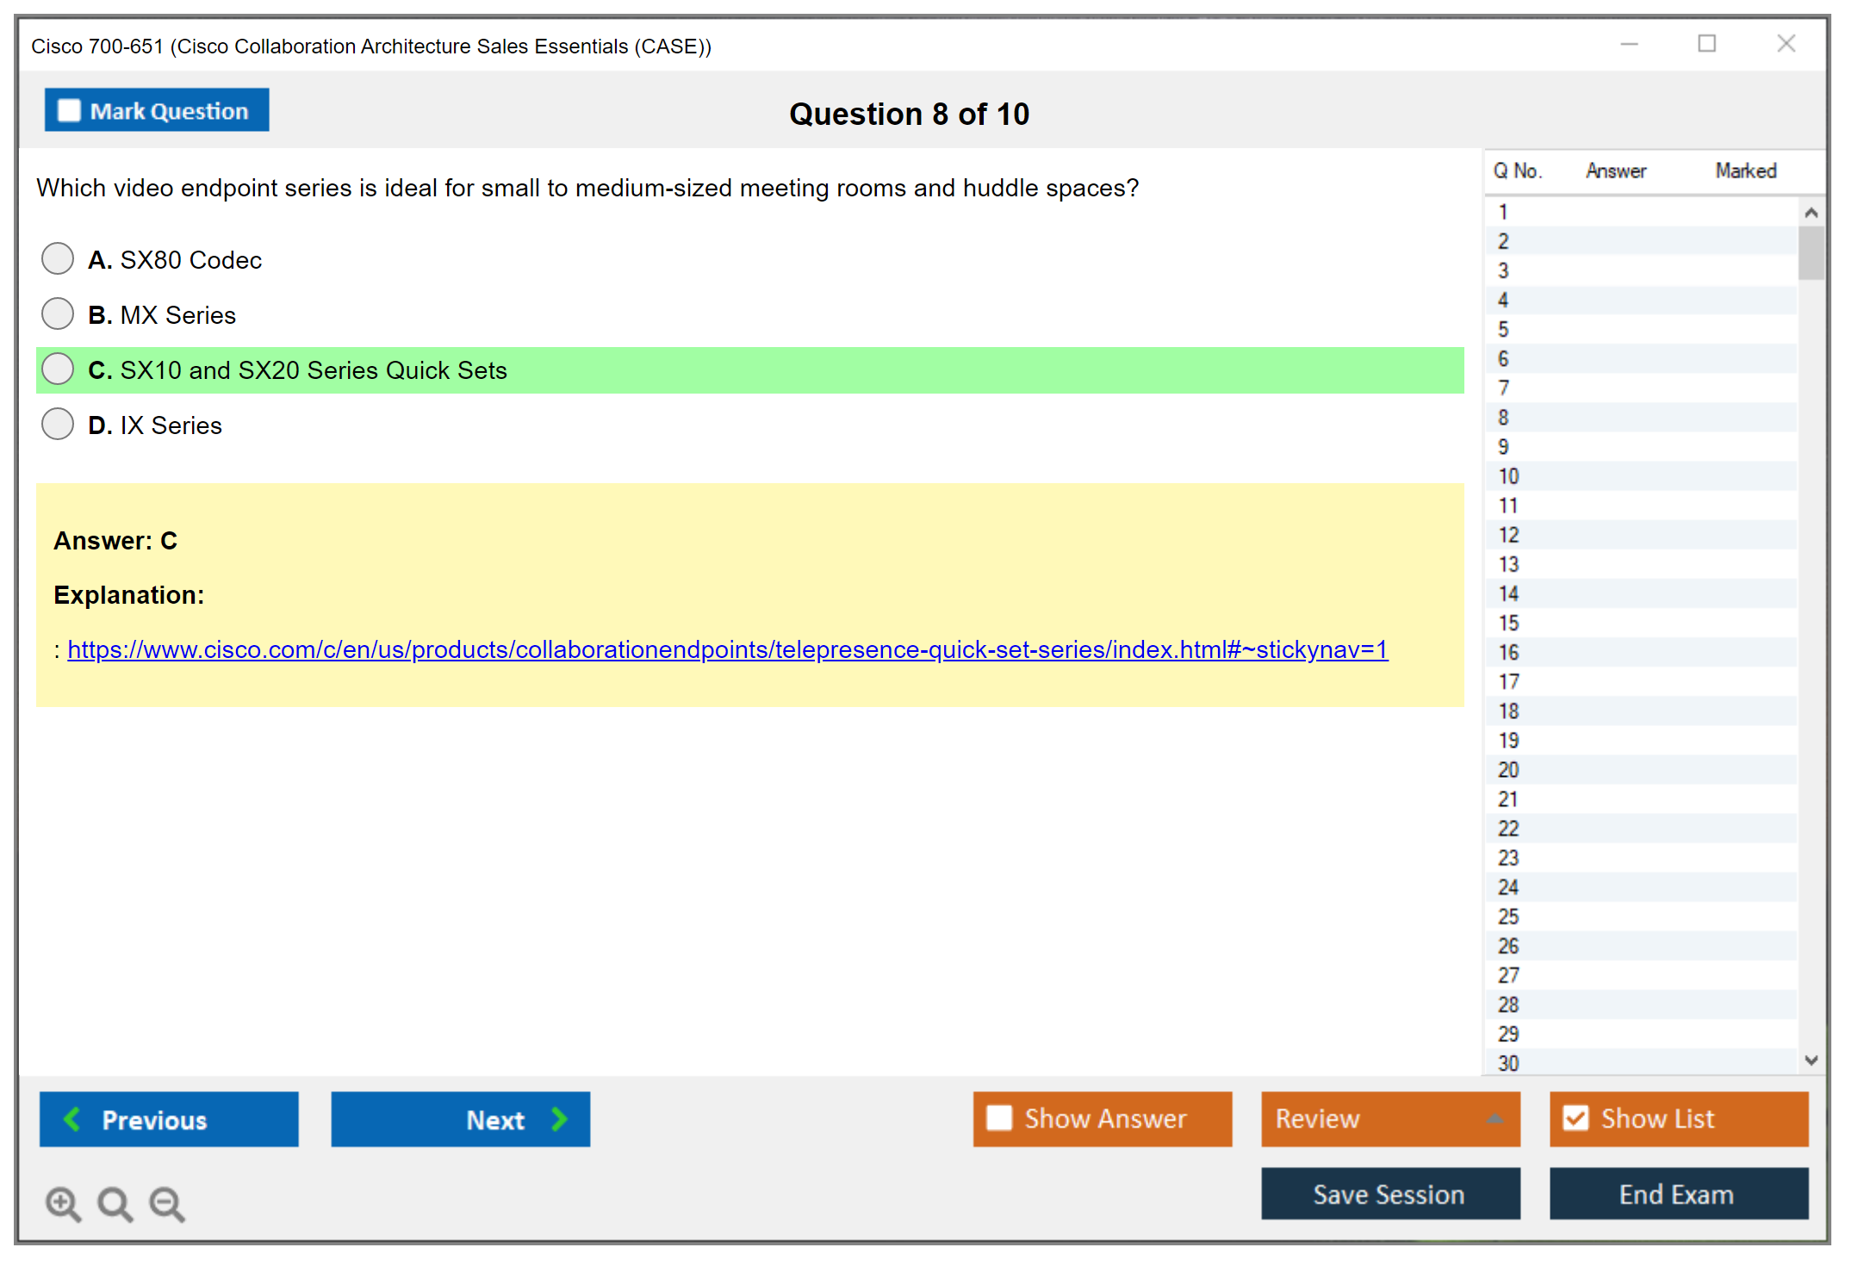Toggle the Mark Question checkbox

point(69,110)
